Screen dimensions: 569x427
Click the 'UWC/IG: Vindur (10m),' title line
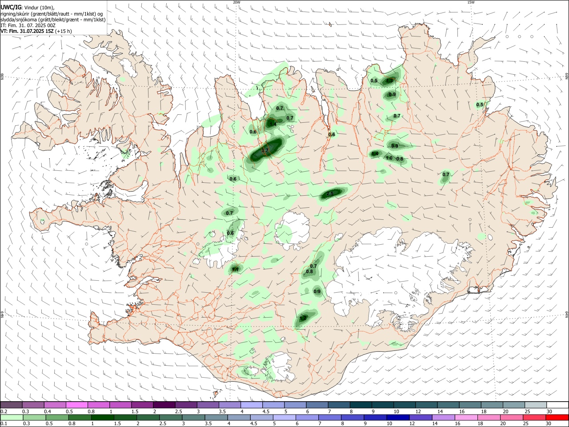click(27, 8)
